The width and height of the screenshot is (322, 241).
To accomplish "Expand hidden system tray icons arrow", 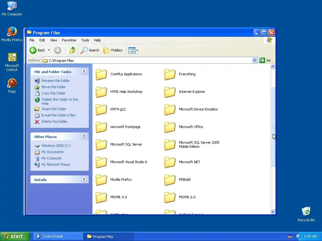I will coord(298,237).
